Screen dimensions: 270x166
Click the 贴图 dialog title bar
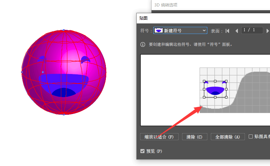203,18
